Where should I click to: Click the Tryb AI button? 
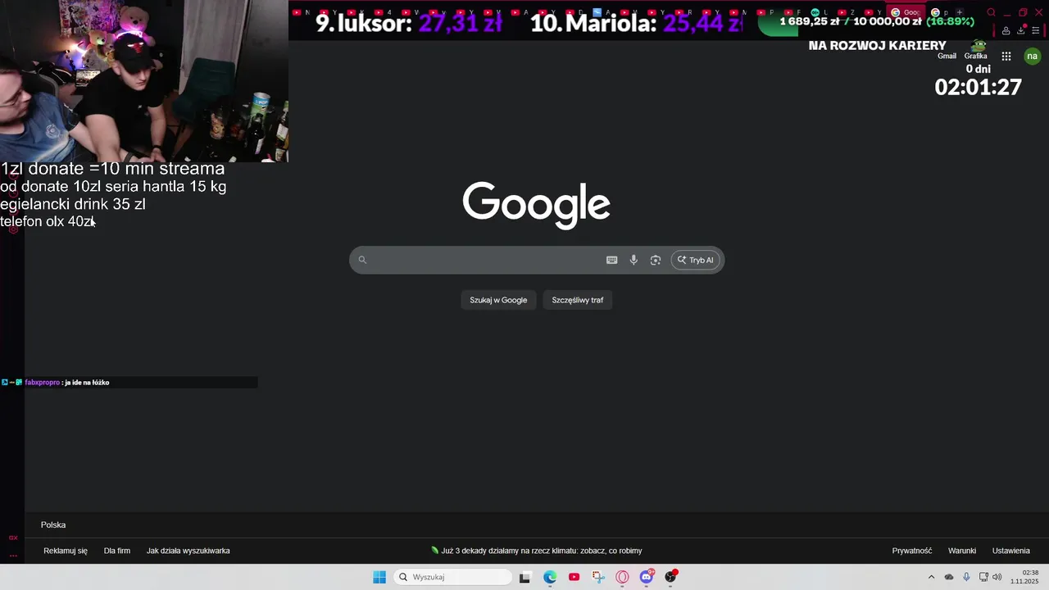click(696, 260)
